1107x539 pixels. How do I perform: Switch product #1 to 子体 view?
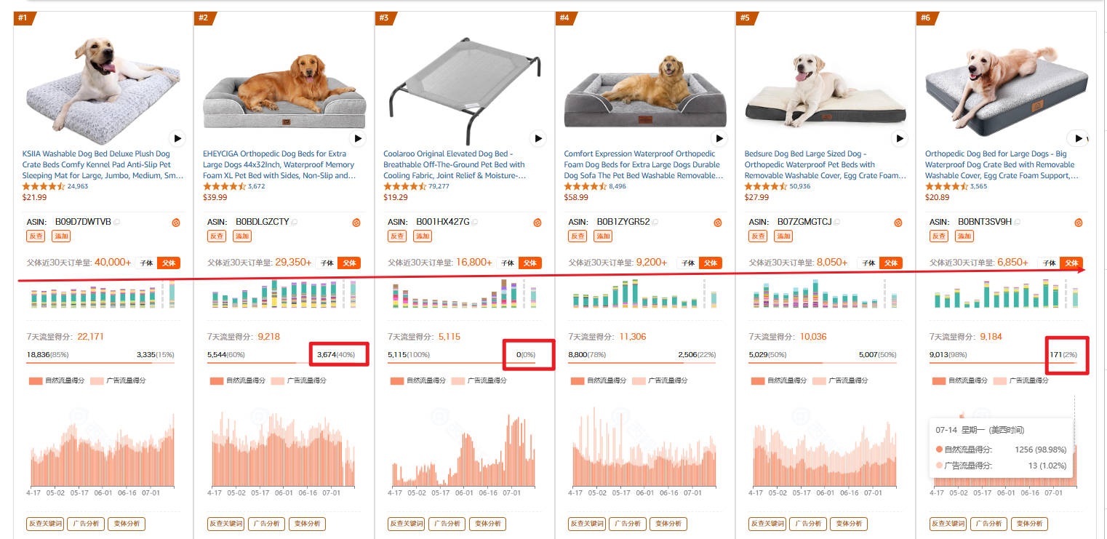pyautogui.click(x=145, y=263)
